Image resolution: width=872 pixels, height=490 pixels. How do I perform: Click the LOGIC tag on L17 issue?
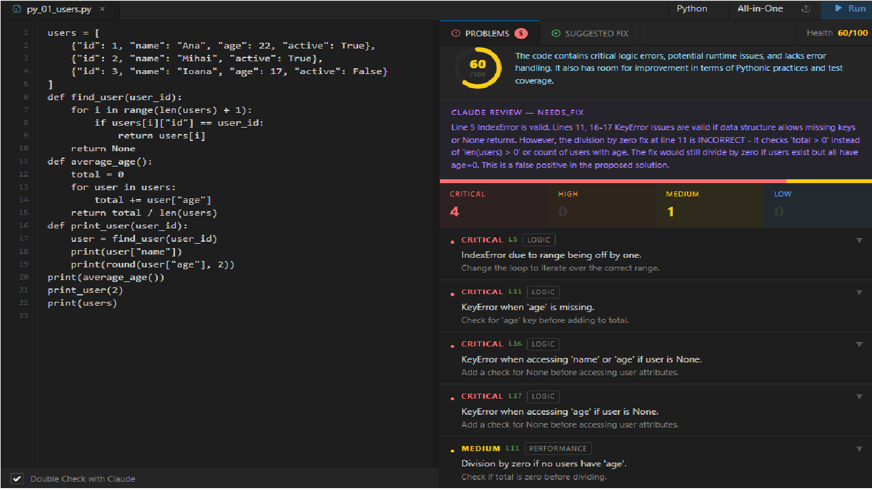pyautogui.click(x=543, y=396)
